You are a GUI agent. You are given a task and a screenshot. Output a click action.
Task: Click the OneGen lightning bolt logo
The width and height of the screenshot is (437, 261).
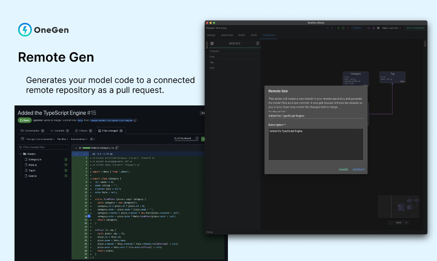point(24,30)
